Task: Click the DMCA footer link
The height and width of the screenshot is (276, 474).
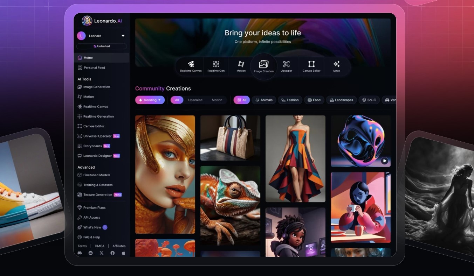Action: pyautogui.click(x=99, y=246)
